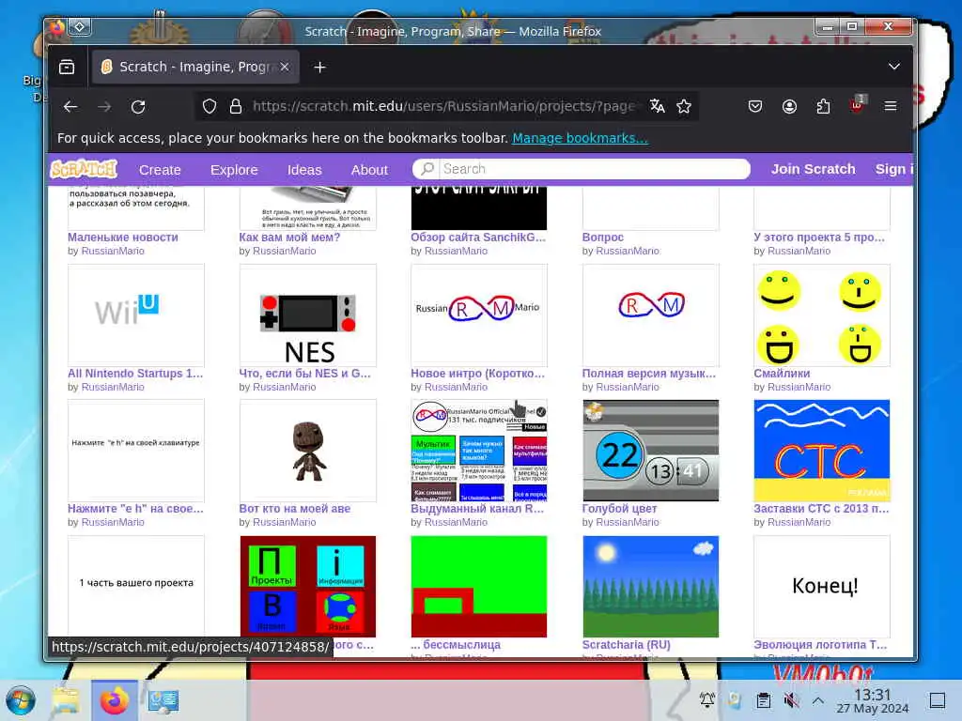Click the Firefox back arrow
The height and width of the screenshot is (721, 962).
coord(70,107)
